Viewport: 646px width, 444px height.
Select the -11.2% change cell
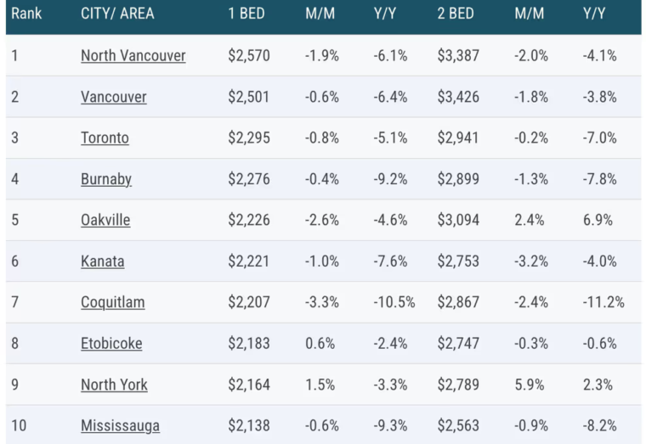(x=603, y=302)
